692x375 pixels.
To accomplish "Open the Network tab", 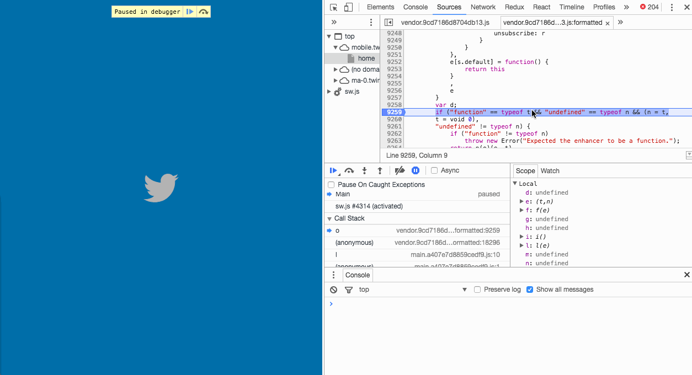I will [x=483, y=7].
